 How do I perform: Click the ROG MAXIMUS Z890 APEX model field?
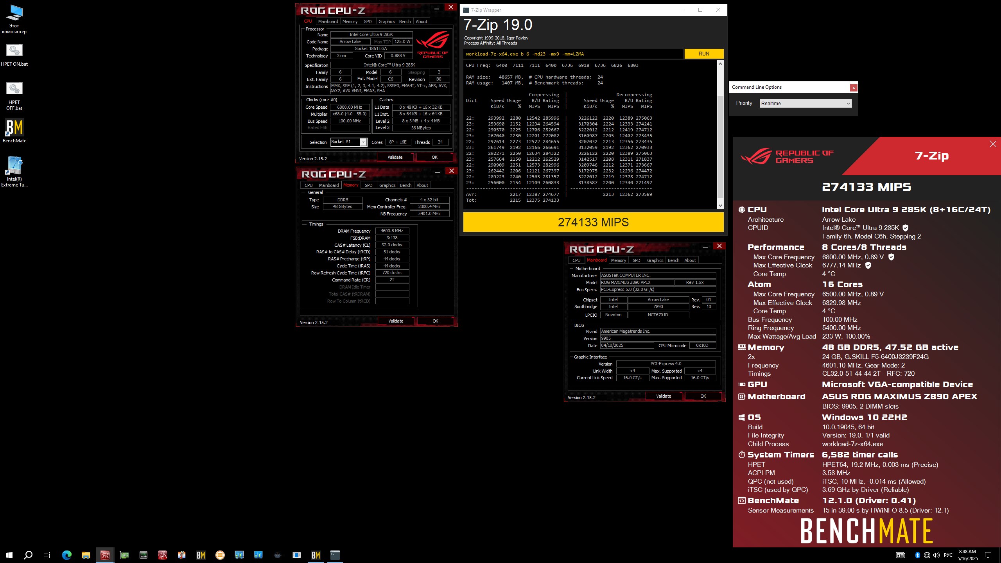click(637, 282)
